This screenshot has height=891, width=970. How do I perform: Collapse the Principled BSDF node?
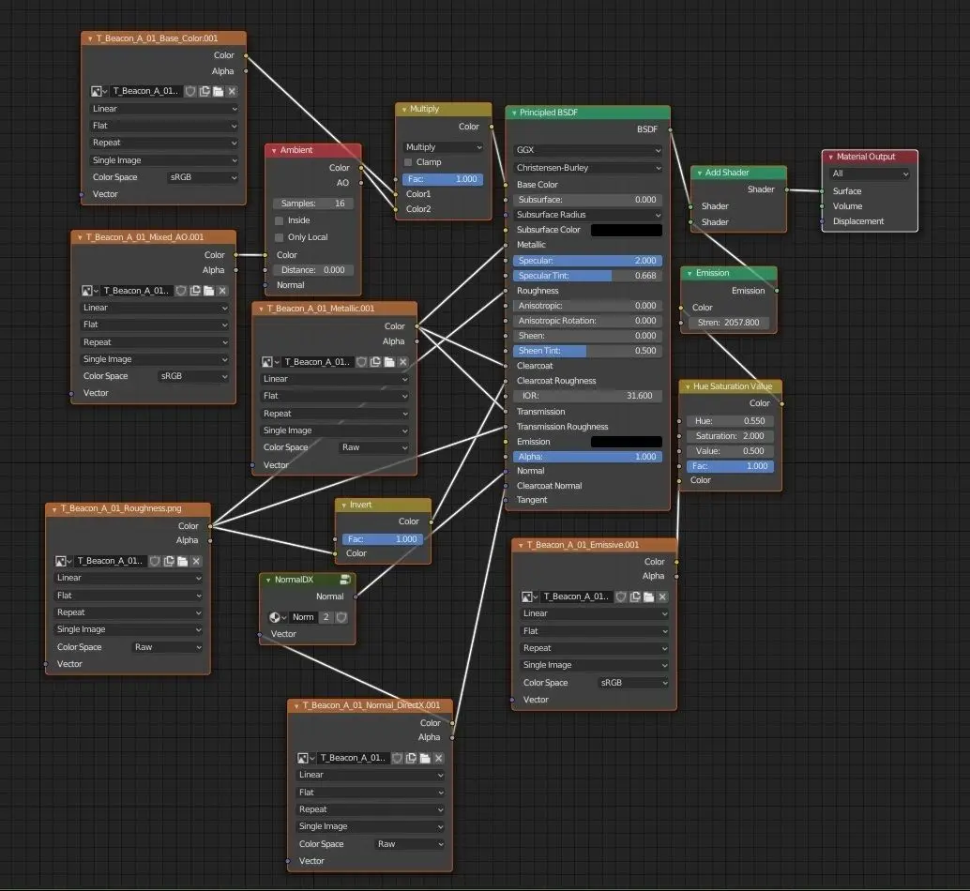pyautogui.click(x=514, y=113)
